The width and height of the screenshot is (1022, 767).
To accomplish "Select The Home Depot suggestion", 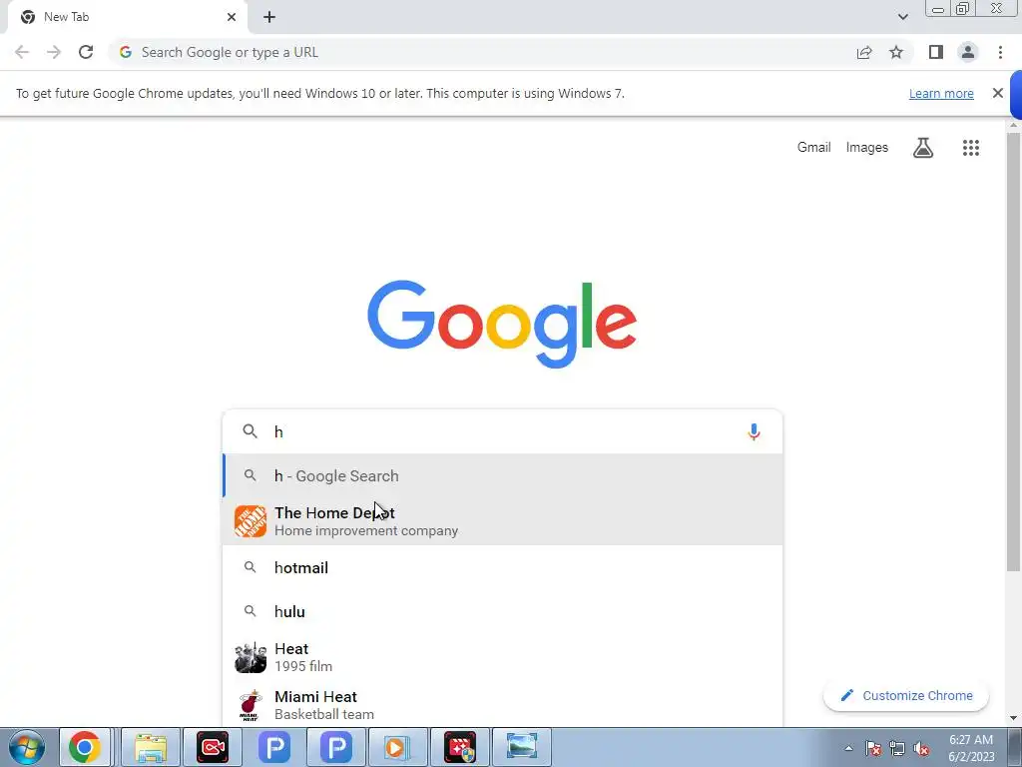I will point(503,521).
